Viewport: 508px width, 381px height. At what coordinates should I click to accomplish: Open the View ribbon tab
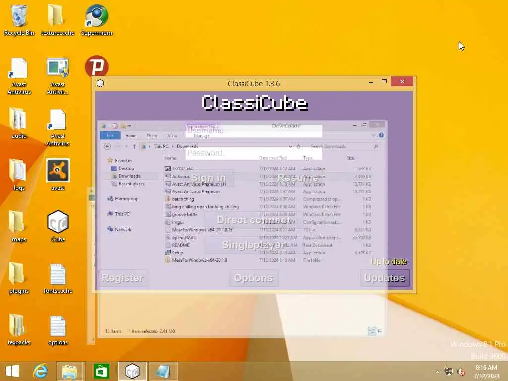tap(172, 136)
